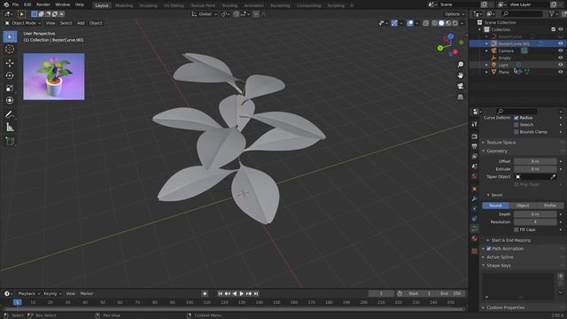
Task: Hide the Plane object via eye icon
Action: click(560, 72)
